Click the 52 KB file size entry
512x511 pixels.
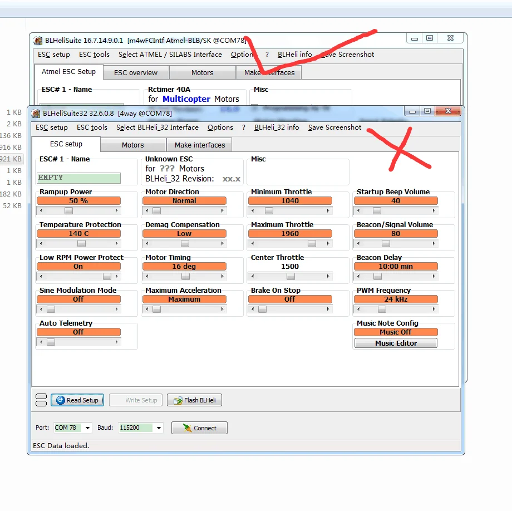point(12,206)
